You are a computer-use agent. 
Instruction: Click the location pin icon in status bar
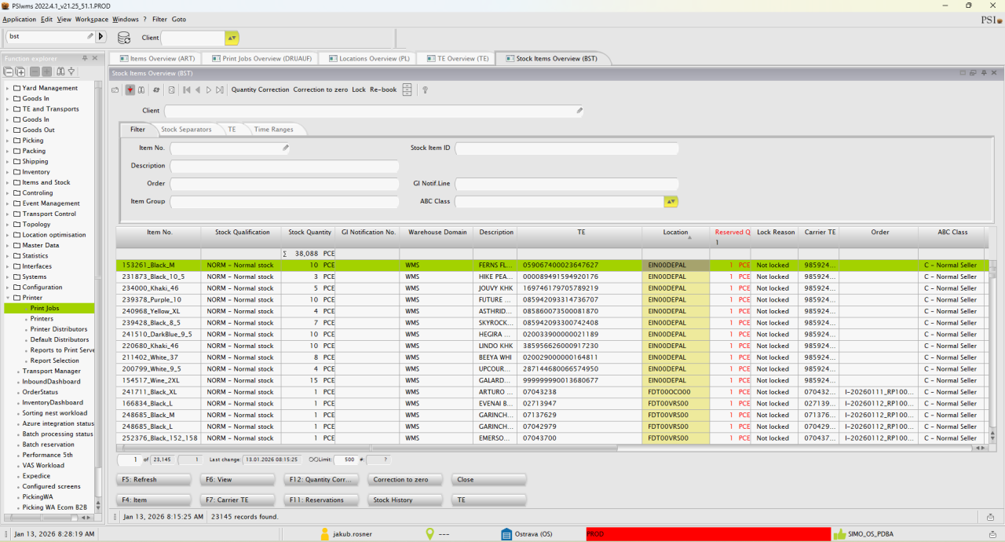click(429, 534)
